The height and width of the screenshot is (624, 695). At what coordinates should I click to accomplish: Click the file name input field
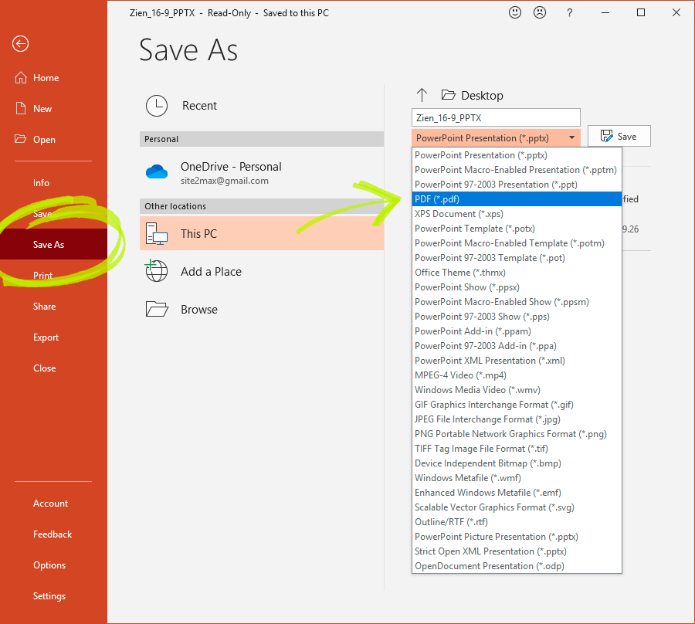click(496, 117)
